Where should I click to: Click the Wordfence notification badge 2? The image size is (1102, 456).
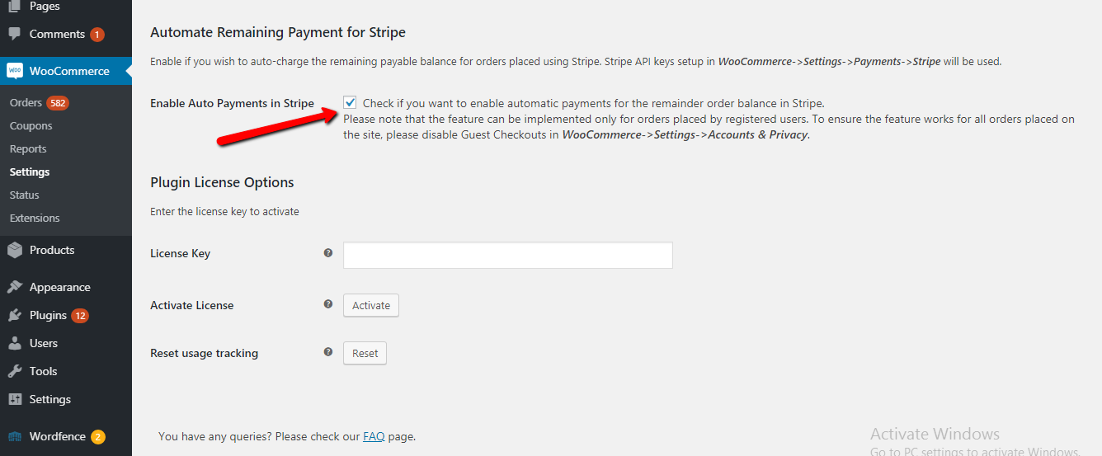(x=98, y=437)
